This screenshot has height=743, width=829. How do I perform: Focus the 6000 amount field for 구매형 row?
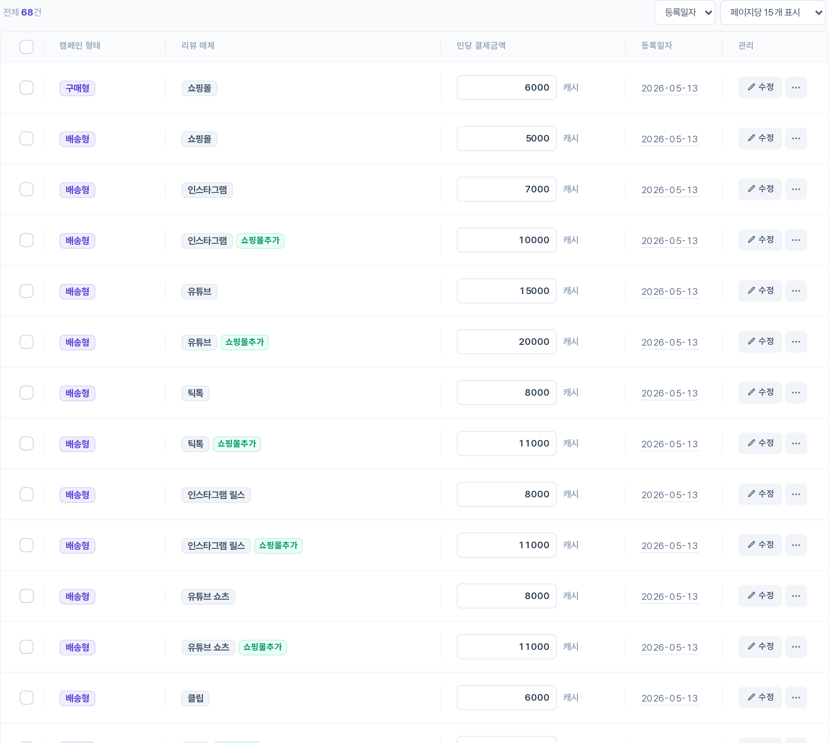pos(506,87)
